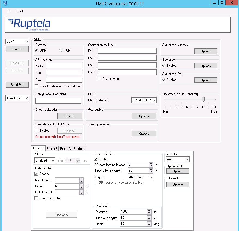This screenshot has width=239, height=231.
Task: Open Eco-drive Options
Action: click(206, 66)
